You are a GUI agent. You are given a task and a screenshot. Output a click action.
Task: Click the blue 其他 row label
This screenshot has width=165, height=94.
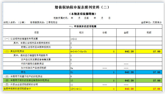pyautogui.click(x=36, y=72)
